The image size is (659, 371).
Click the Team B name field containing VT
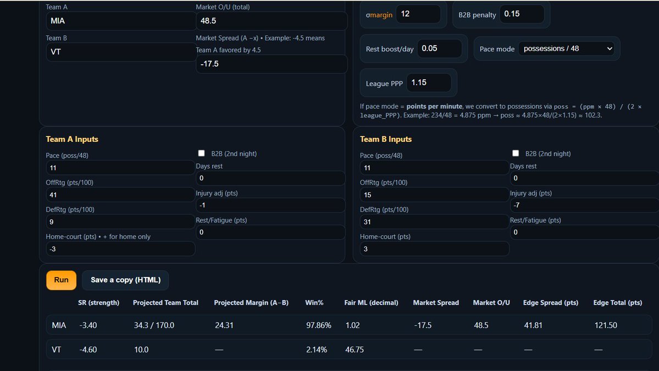120,52
